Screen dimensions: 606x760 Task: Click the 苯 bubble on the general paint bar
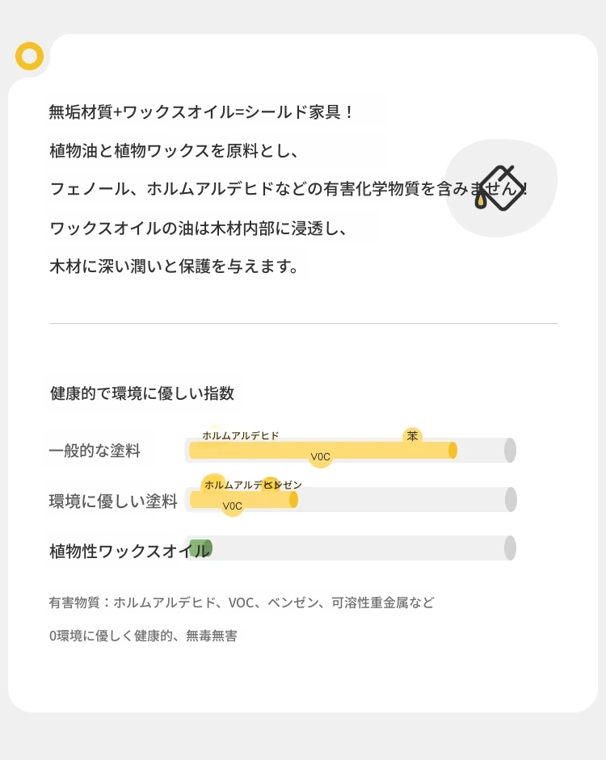point(412,436)
